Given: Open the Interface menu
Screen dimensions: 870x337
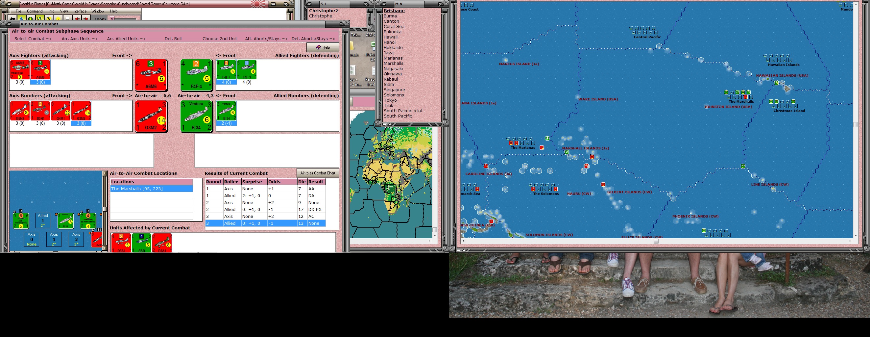Looking at the screenshot, I should pyautogui.click(x=80, y=11).
